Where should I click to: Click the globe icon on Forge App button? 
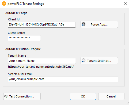84,24
